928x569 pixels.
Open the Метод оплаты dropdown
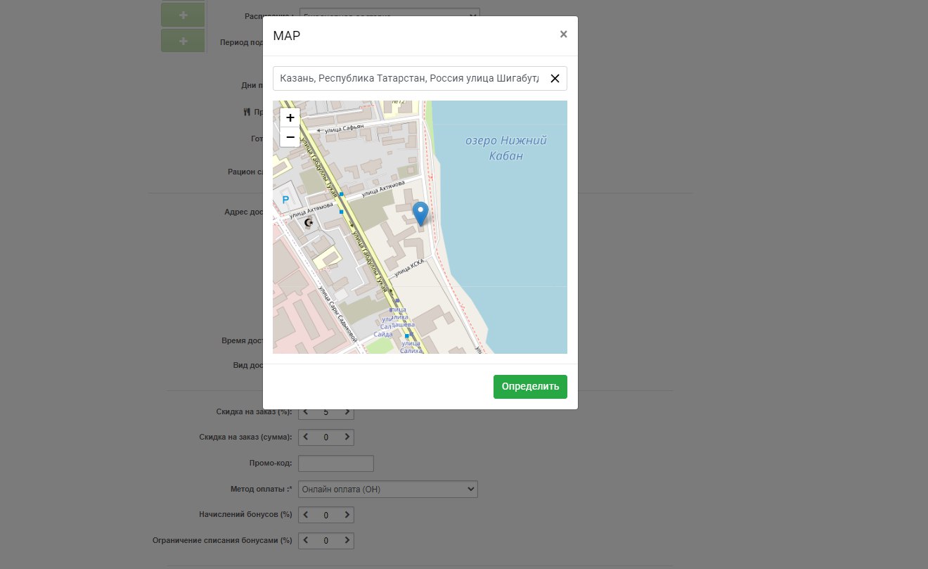coord(388,490)
